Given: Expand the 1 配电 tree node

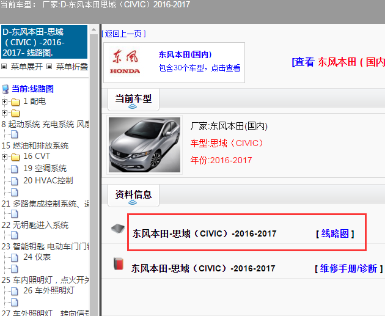Looking at the screenshot, I should [4, 101].
